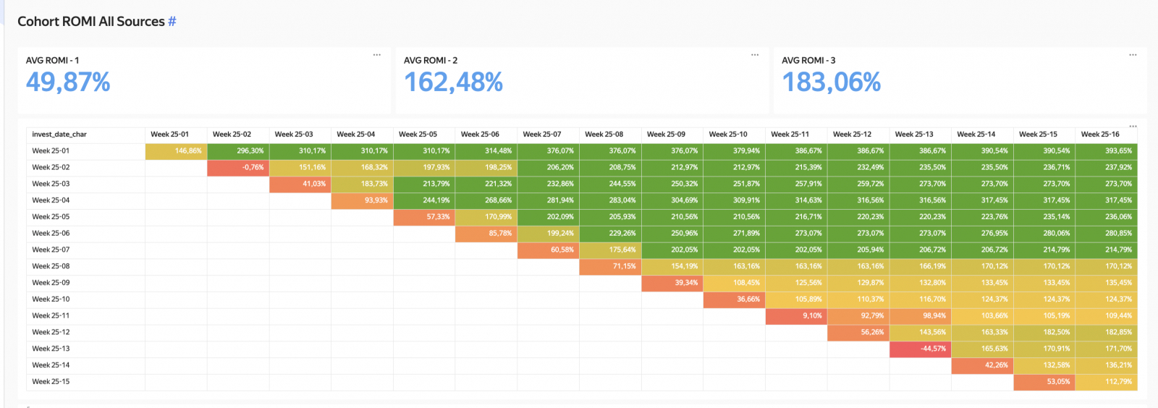
Task: Click the Week 25-16 column header
Action: tap(1100, 135)
